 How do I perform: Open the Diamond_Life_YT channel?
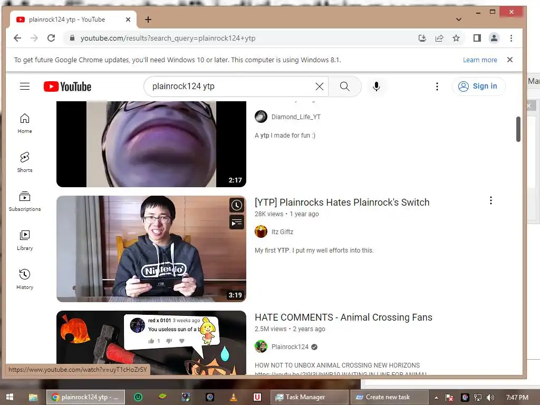point(296,117)
